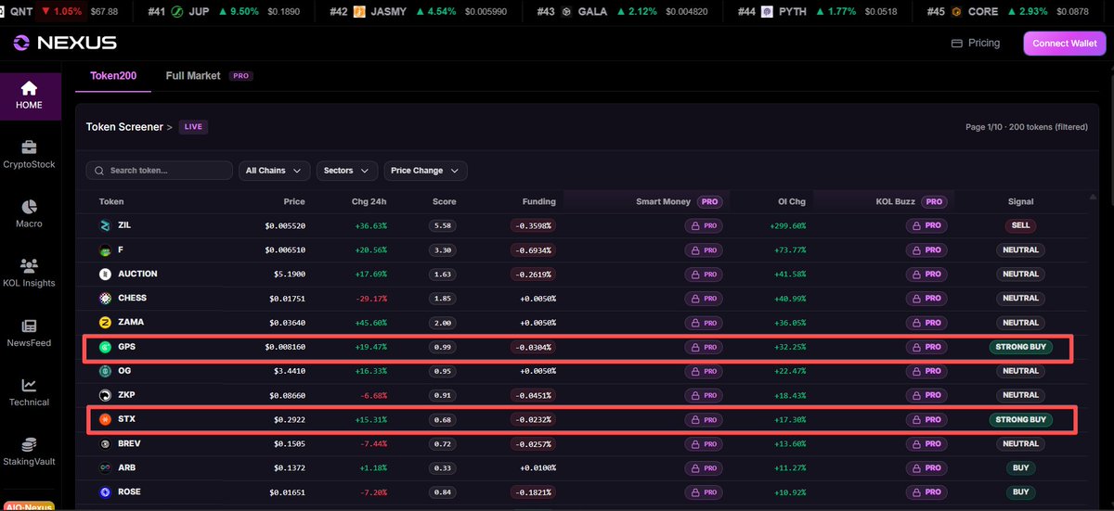
Task: Open CryptoStock briefcase icon in sidebar
Action: pos(29,147)
